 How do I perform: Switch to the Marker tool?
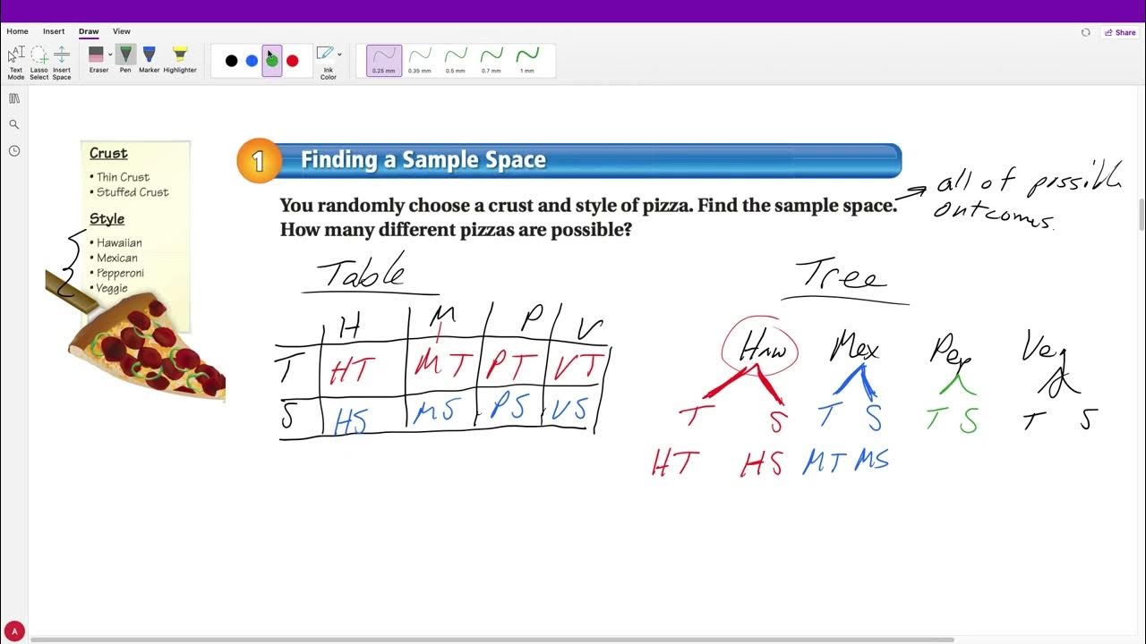click(149, 60)
